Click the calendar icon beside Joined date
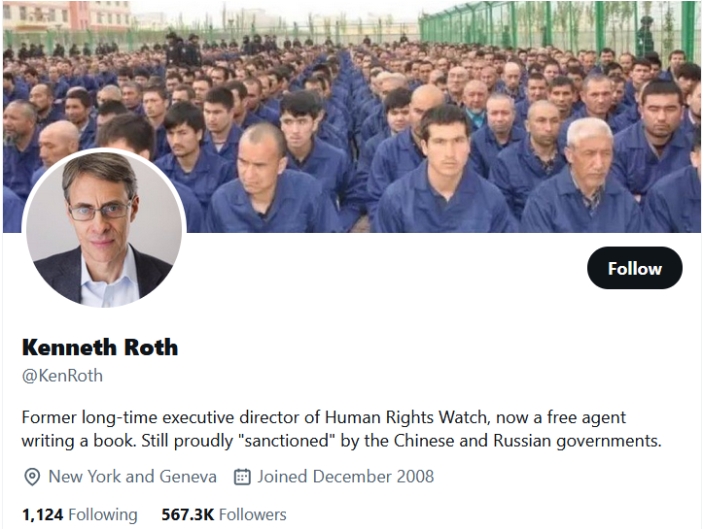The height and width of the screenshot is (529, 703). (242, 477)
